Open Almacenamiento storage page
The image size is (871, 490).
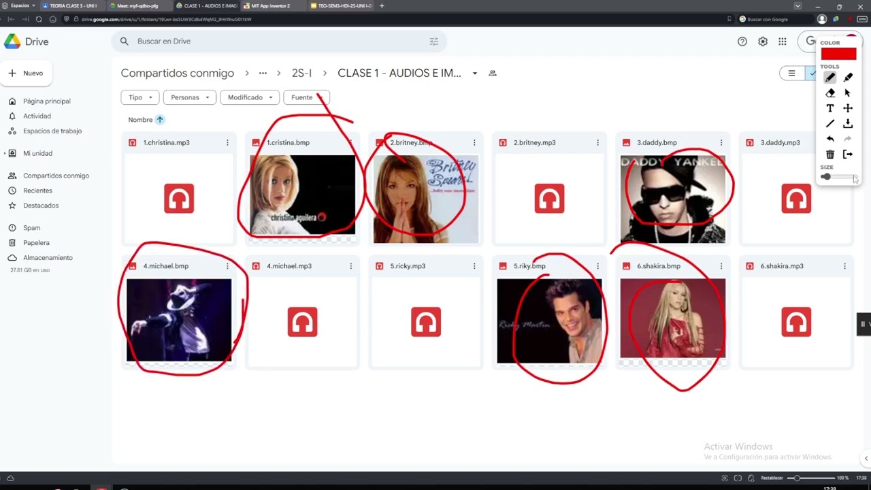tap(48, 258)
